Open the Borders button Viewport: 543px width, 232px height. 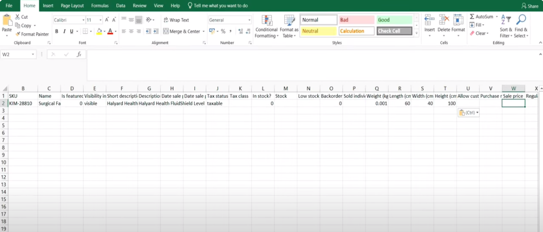point(85,31)
